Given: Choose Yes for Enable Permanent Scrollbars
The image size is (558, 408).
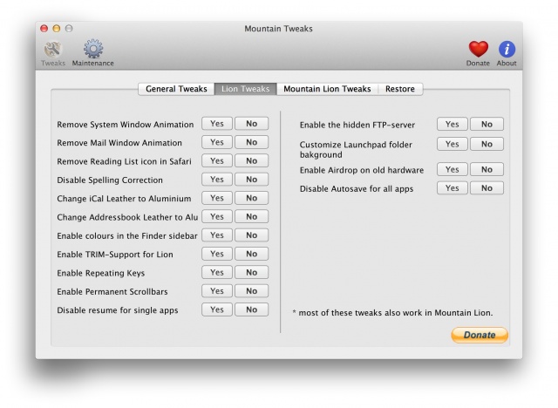Looking at the screenshot, I should click(x=217, y=291).
